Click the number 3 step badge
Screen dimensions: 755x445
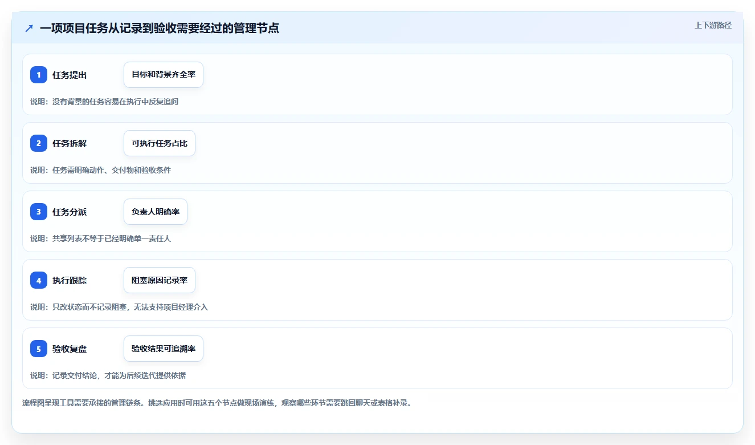pyautogui.click(x=39, y=212)
